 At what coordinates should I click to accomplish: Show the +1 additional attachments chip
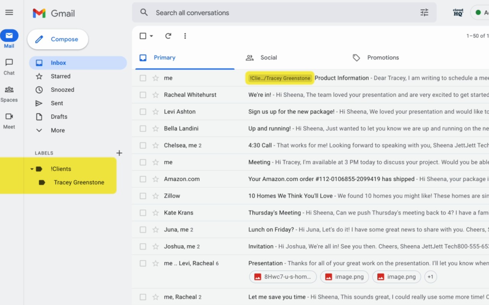coord(431,277)
